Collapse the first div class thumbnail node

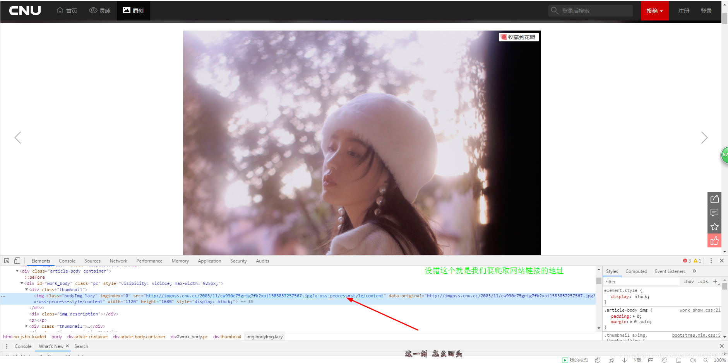(x=26, y=290)
